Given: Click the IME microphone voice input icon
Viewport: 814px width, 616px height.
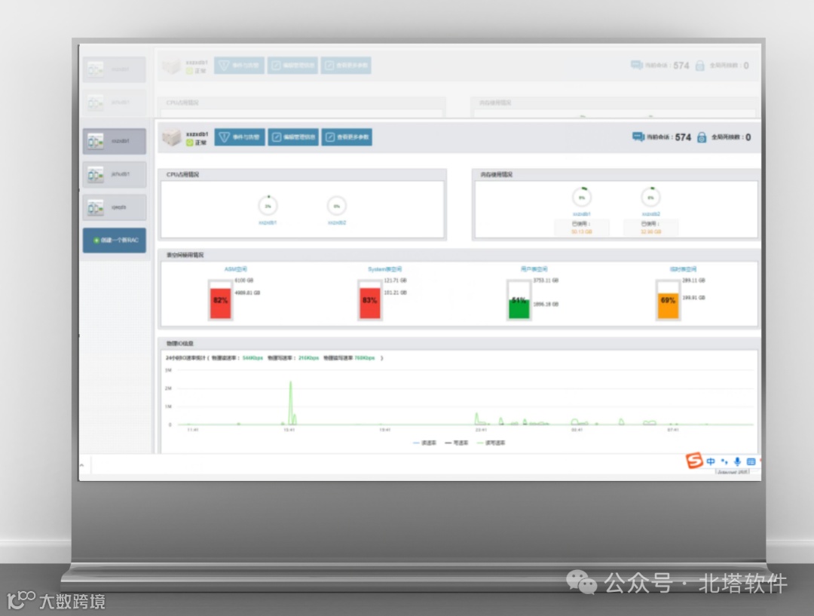Looking at the screenshot, I should coord(737,461).
